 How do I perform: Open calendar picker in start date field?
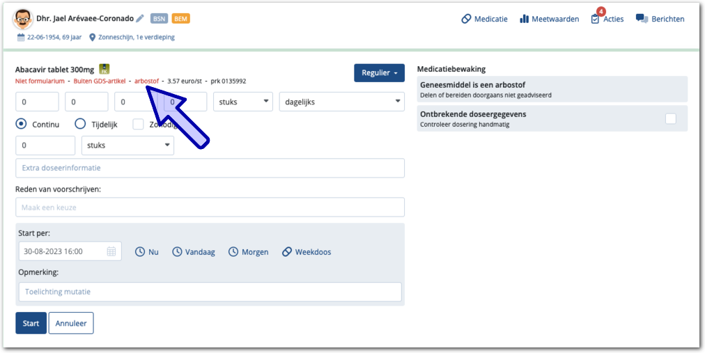point(111,251)
